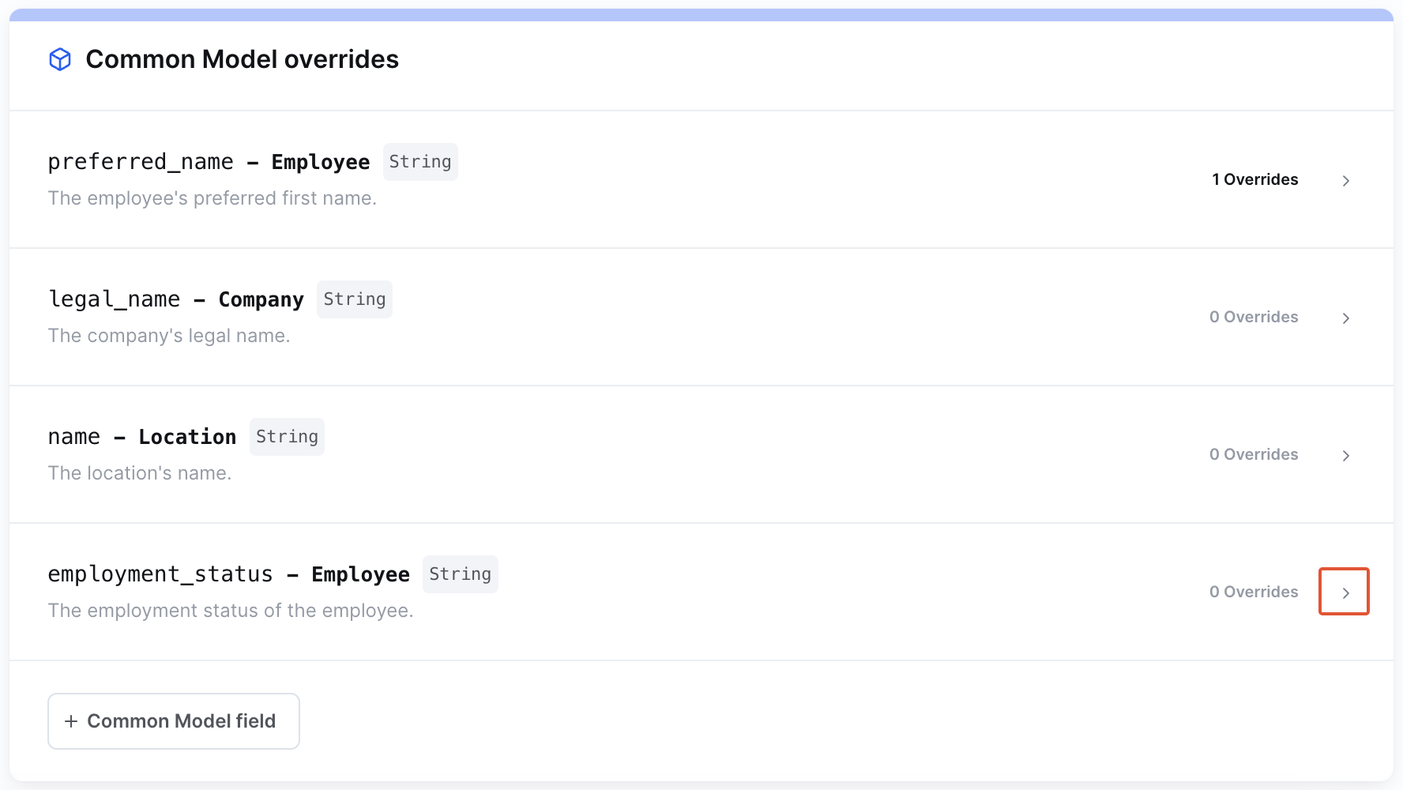Click the blue cube Common Model icon
Screen dimensions: 1403x790
[60, 59]
